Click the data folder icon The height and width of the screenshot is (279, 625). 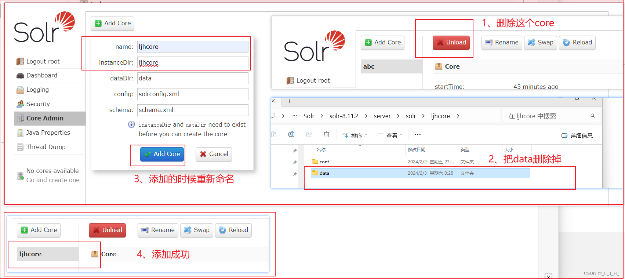[315, 173]
